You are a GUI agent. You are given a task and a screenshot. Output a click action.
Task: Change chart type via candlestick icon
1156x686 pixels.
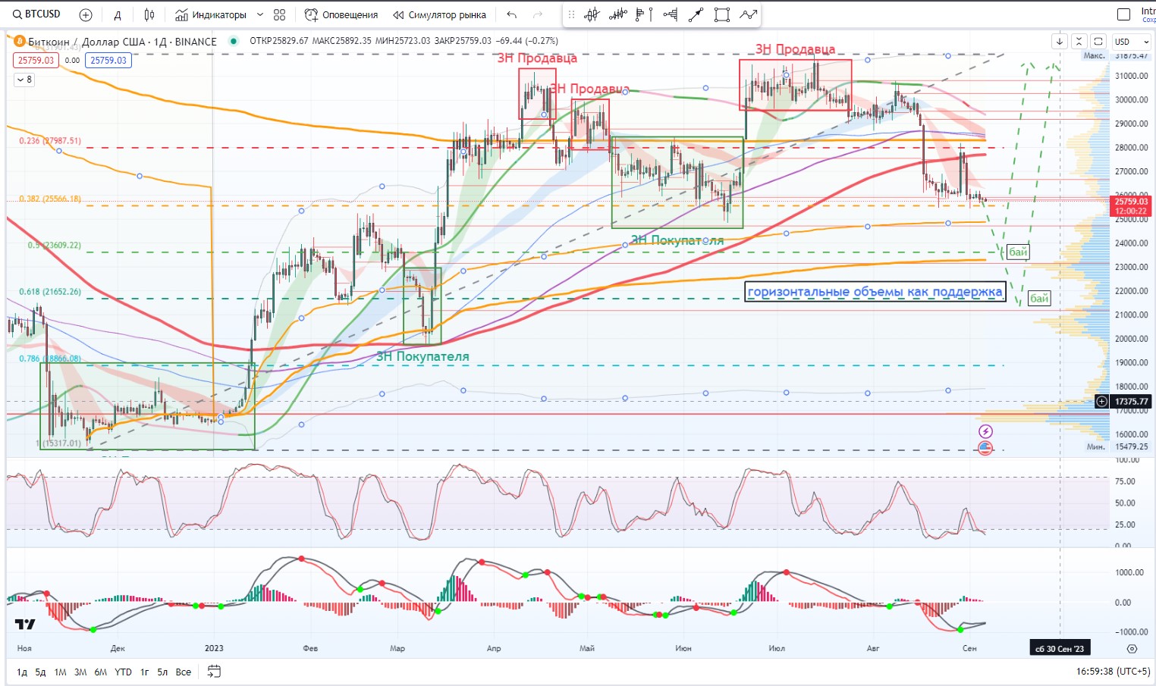149,14
